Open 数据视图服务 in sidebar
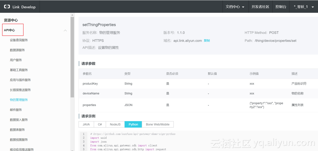 [x=19, y=140]
